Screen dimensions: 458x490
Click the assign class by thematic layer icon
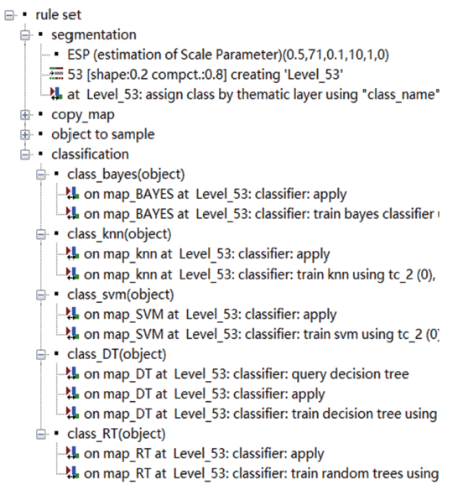point(56,94)
